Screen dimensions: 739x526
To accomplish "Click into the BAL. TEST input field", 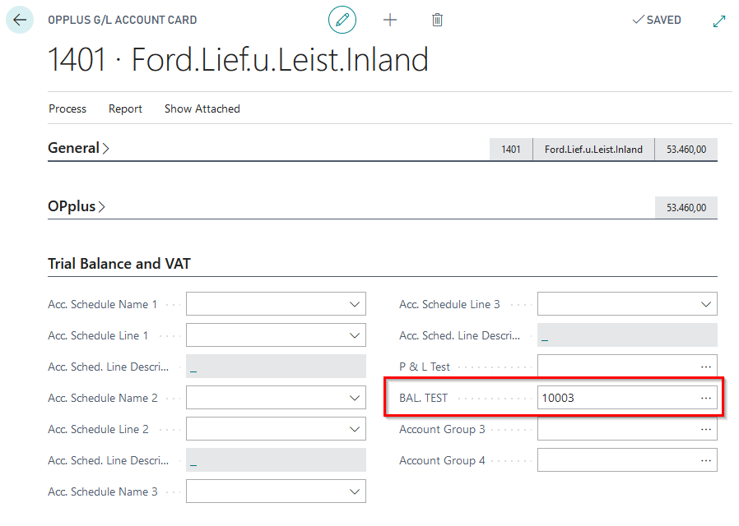I will pyautogui.click(x=613, y=398).
